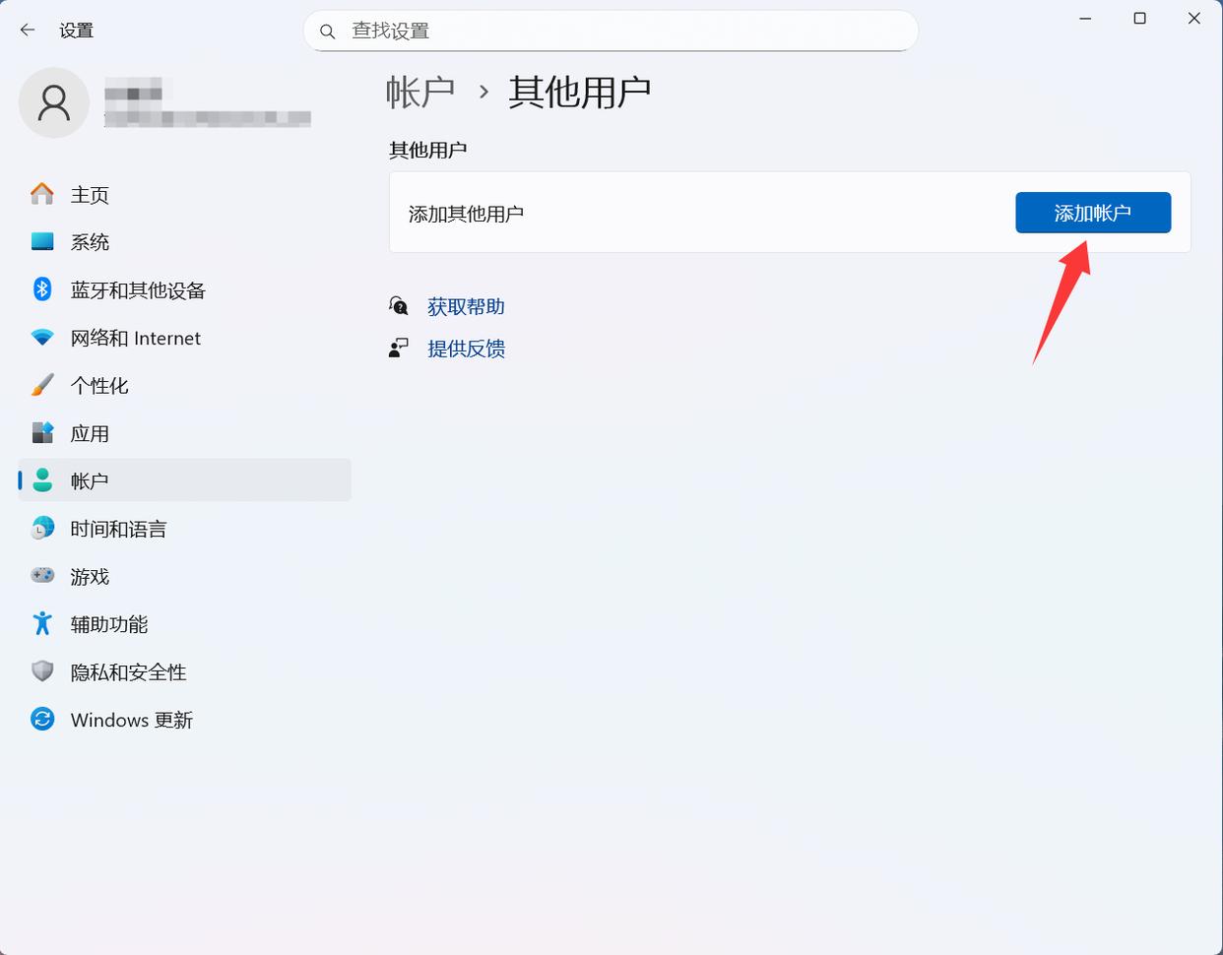Image resolution: width=1223 pixels, height=955 pixels.
Task: Click the Bluetooth icon in the sidebar
Action: pos(42,289)
